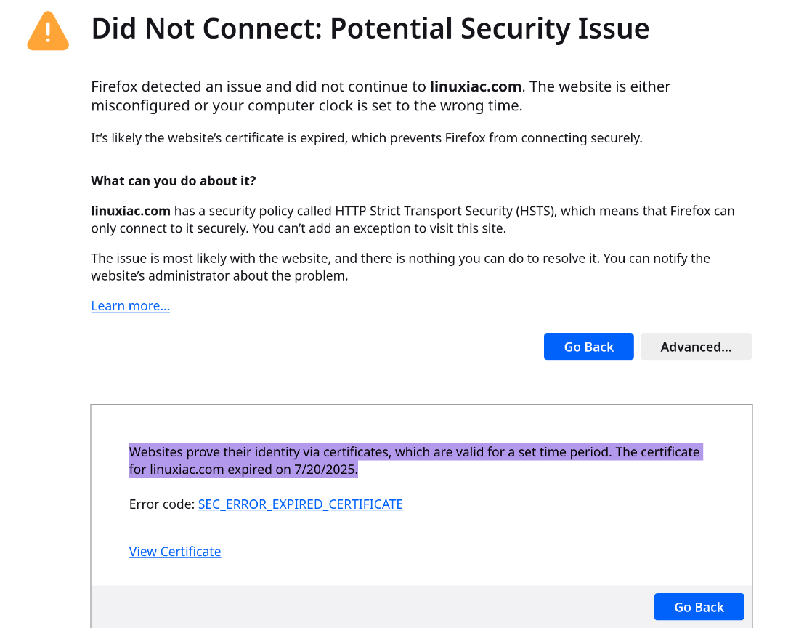Click the notify website's administrator paragraph
Viewport: 804px width, 628px height.
400,267
